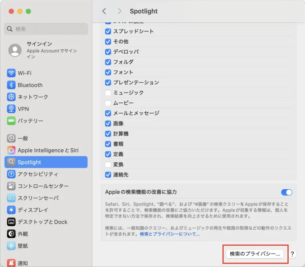Open 検索とプライバシーについて... link

170,234
